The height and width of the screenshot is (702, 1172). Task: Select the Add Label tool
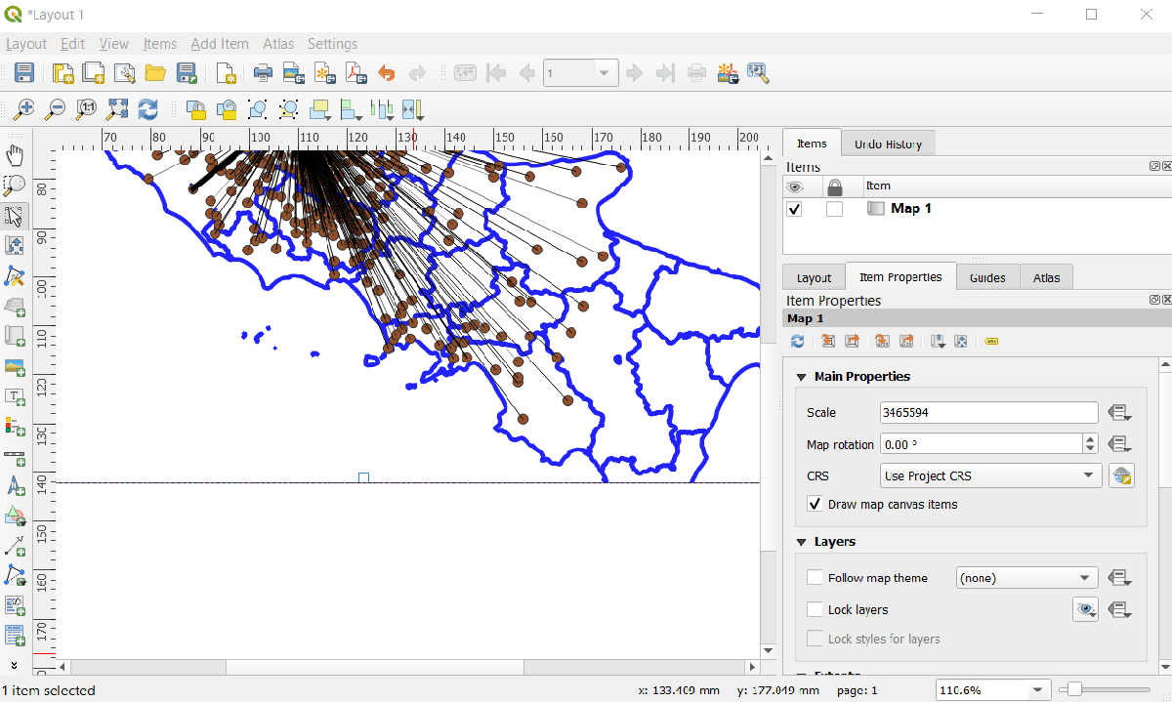click(15, 397)
